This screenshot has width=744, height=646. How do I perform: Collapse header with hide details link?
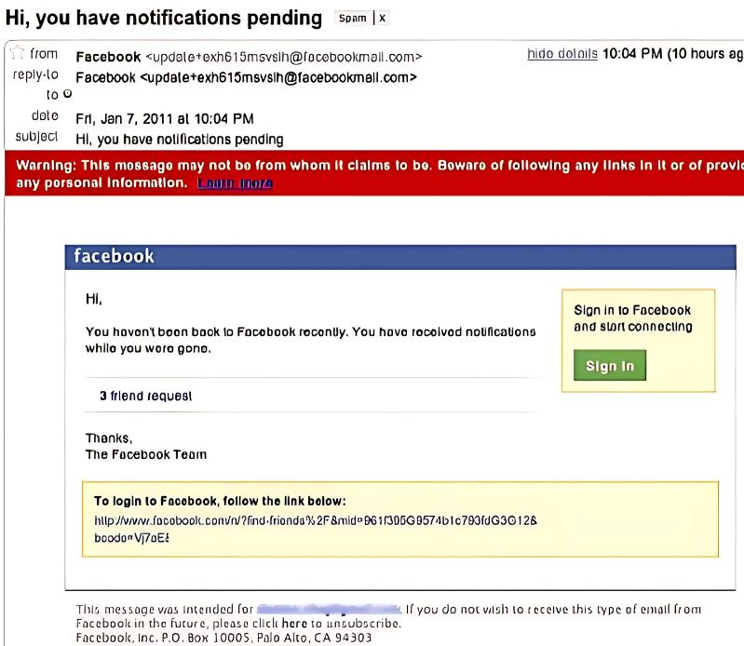click(x=561, y=54)
